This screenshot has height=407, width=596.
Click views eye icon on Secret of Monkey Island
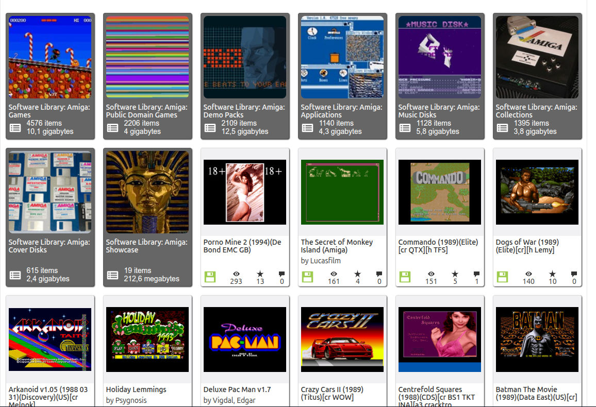(334, 274)
